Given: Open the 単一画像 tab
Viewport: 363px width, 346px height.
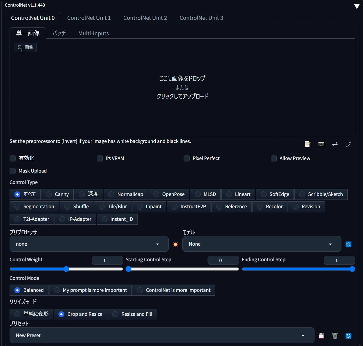Looking at the screenshot, I should click(x=28, y=33).
